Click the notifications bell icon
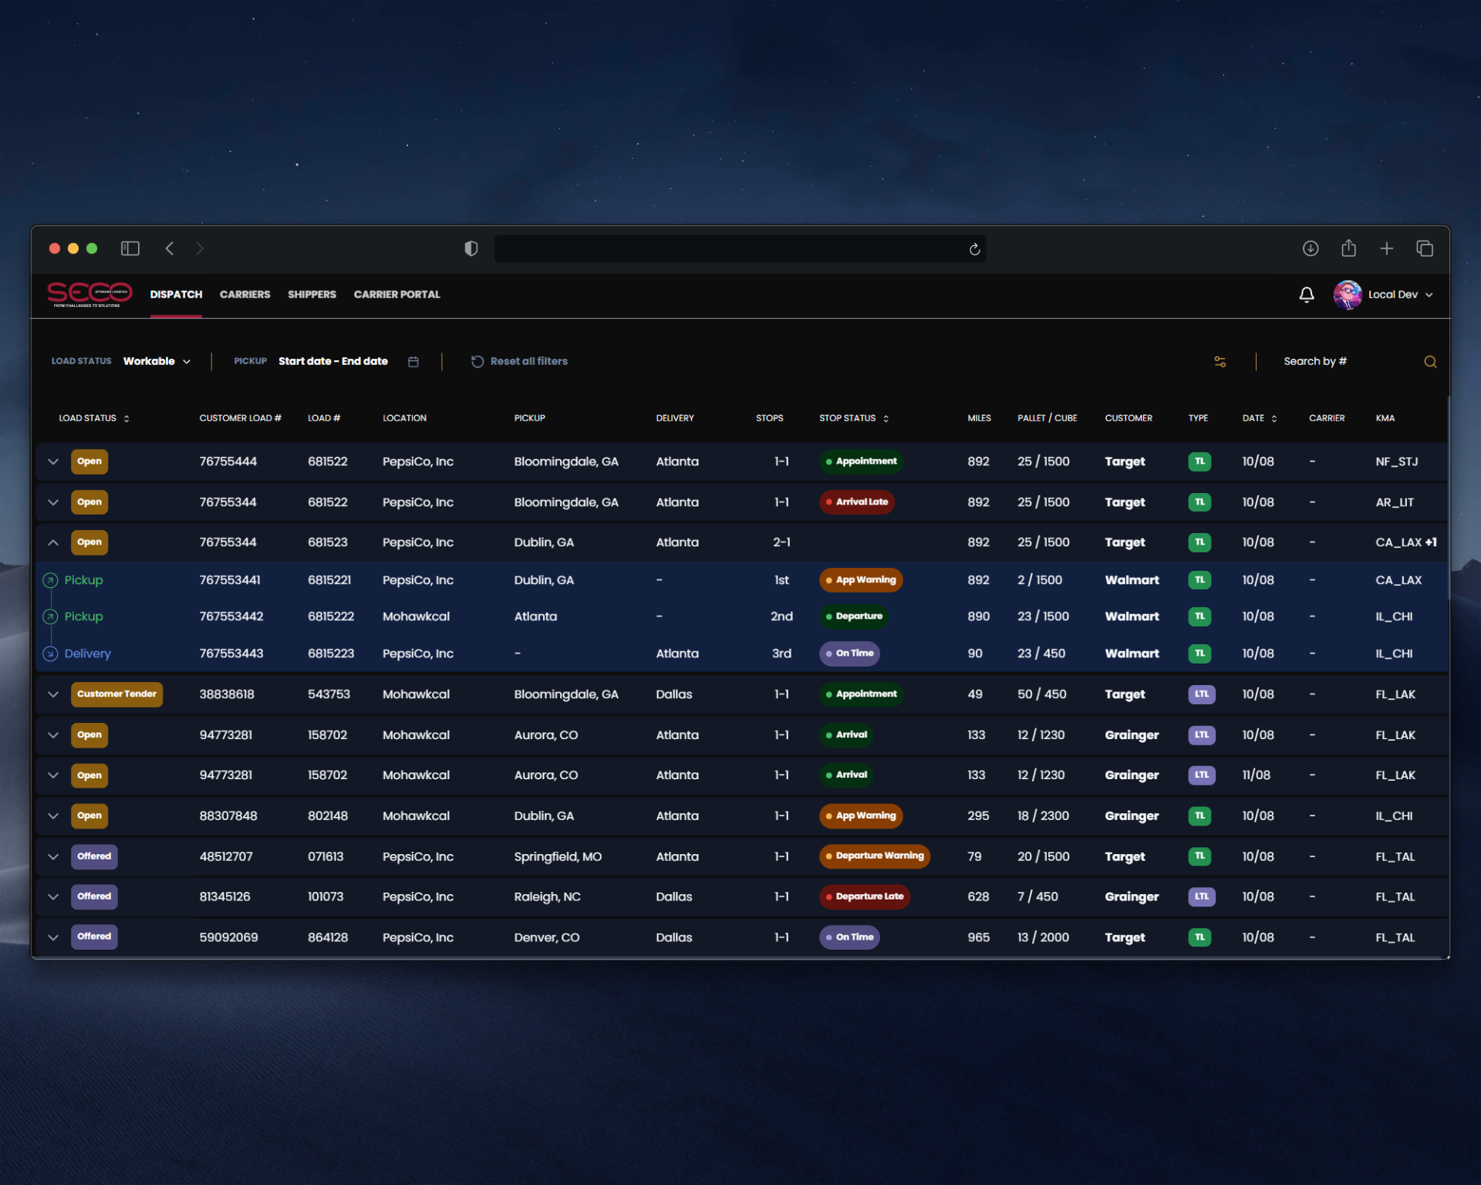This screenshot has height=1185, width=1481. coord(1306,295)
